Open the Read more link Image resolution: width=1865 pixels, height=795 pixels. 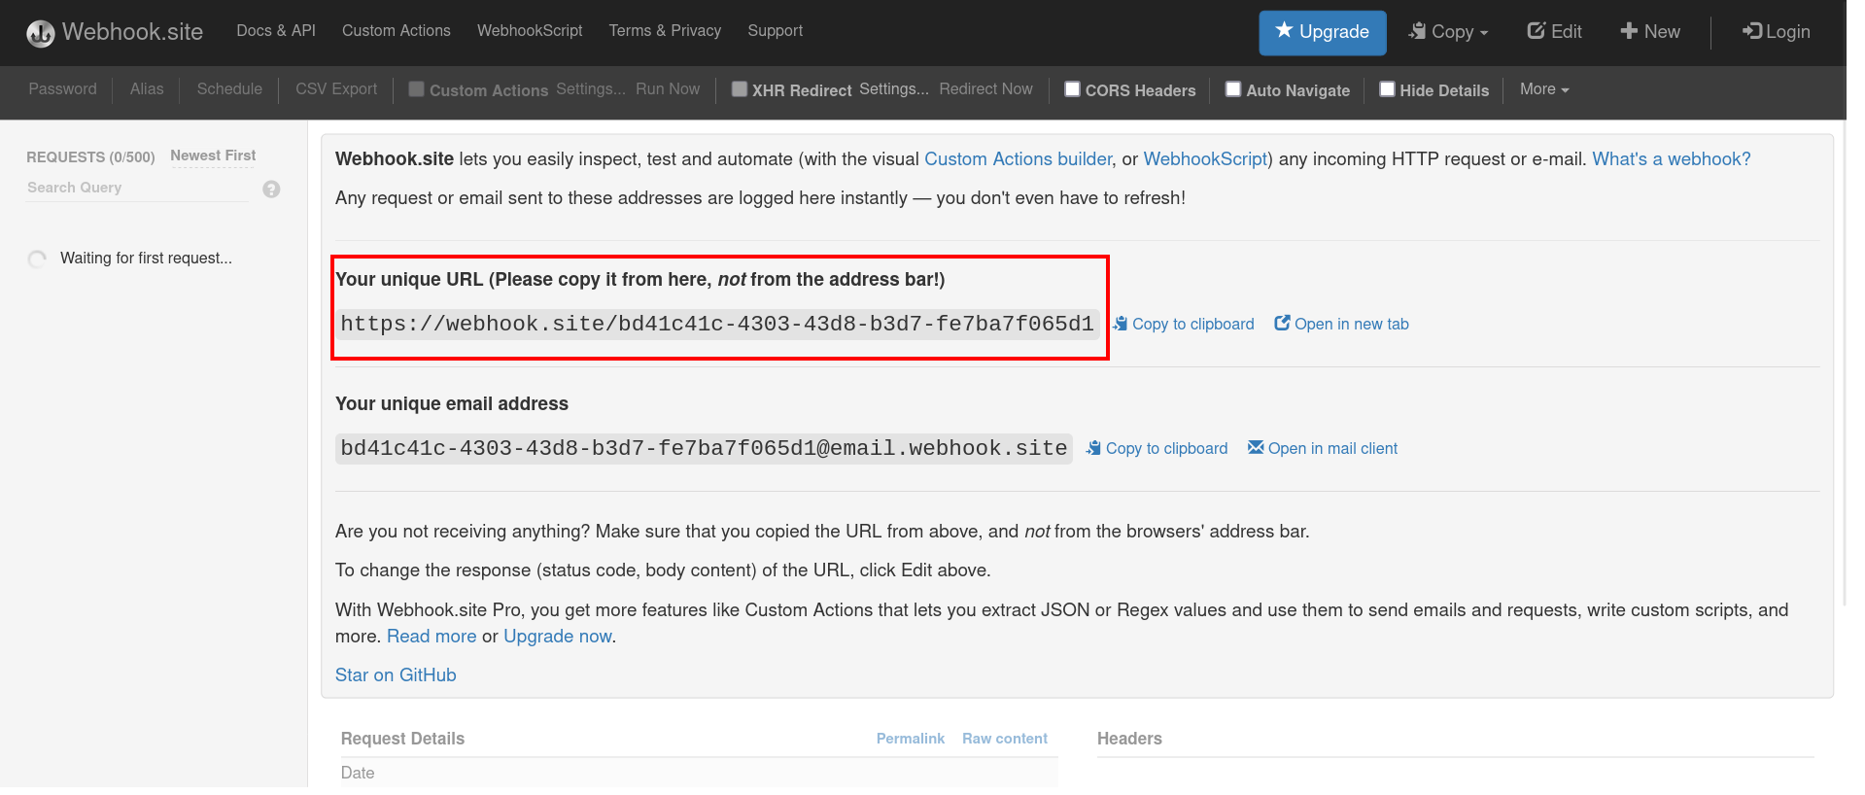(x=432, y=637)
